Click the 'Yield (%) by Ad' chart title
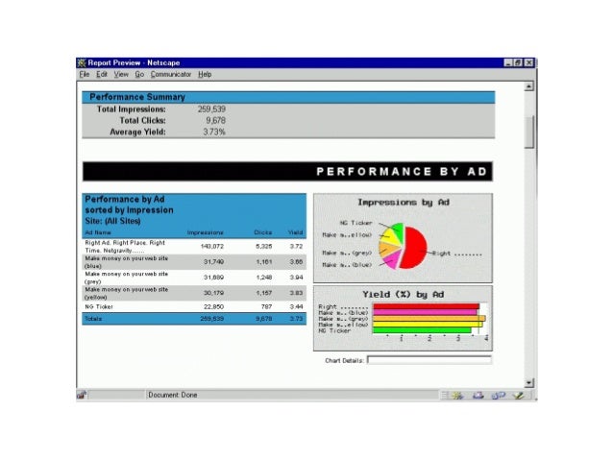Image resolution: width=613 pixels, height=460 pixels. [404, 295]
